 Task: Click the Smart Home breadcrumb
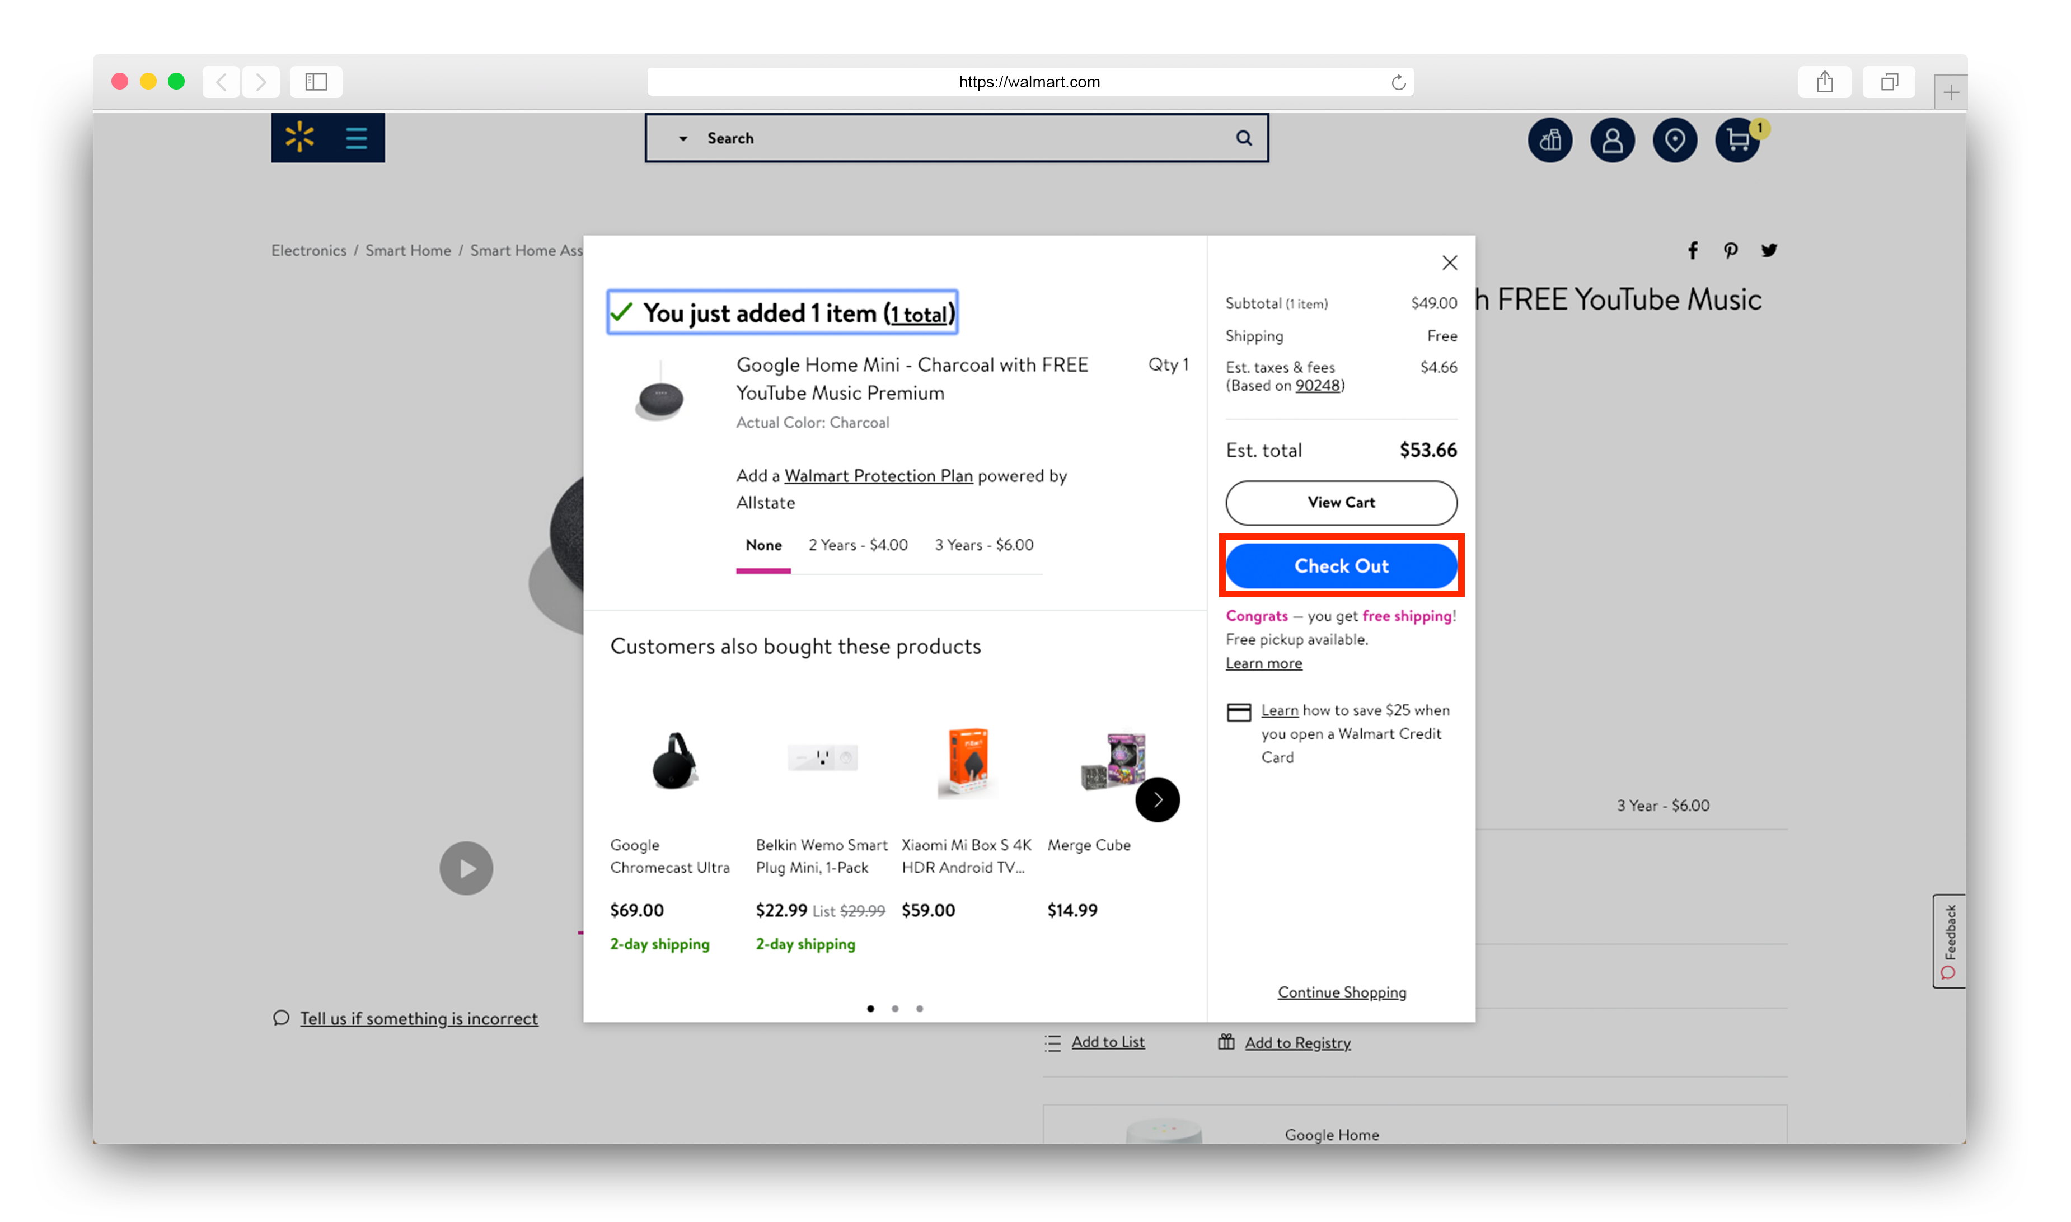[408, 250]
